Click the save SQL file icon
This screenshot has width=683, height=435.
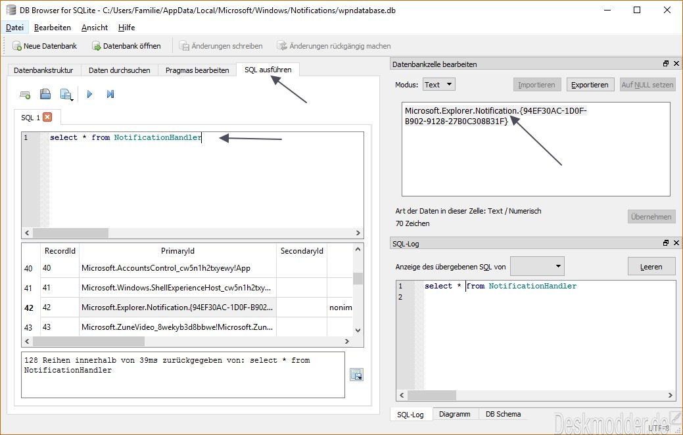(x=66, y=95)
